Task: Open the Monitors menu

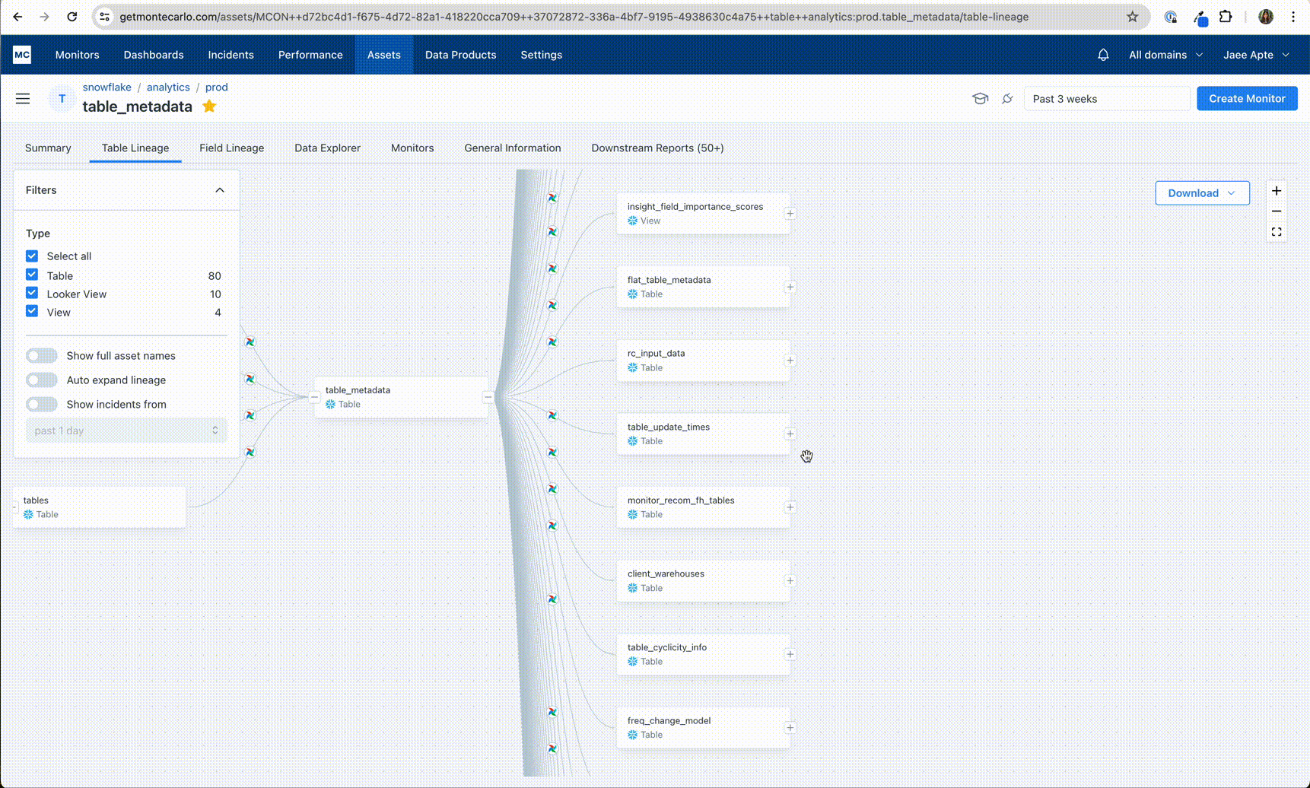Action: tap(77, 55)
